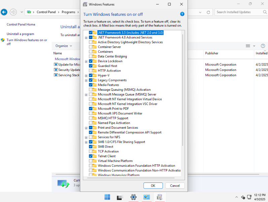Open the Windows Start button
The image size is (268, 202).
pos(107,197)
